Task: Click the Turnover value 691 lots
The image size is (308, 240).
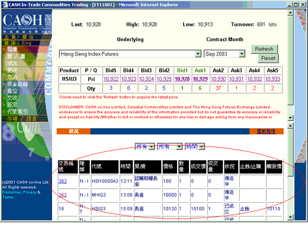Action: click(267, 24)
